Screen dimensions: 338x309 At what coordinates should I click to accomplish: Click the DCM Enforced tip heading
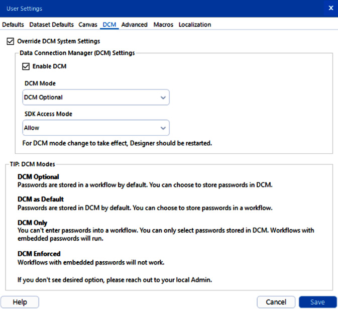39,254
